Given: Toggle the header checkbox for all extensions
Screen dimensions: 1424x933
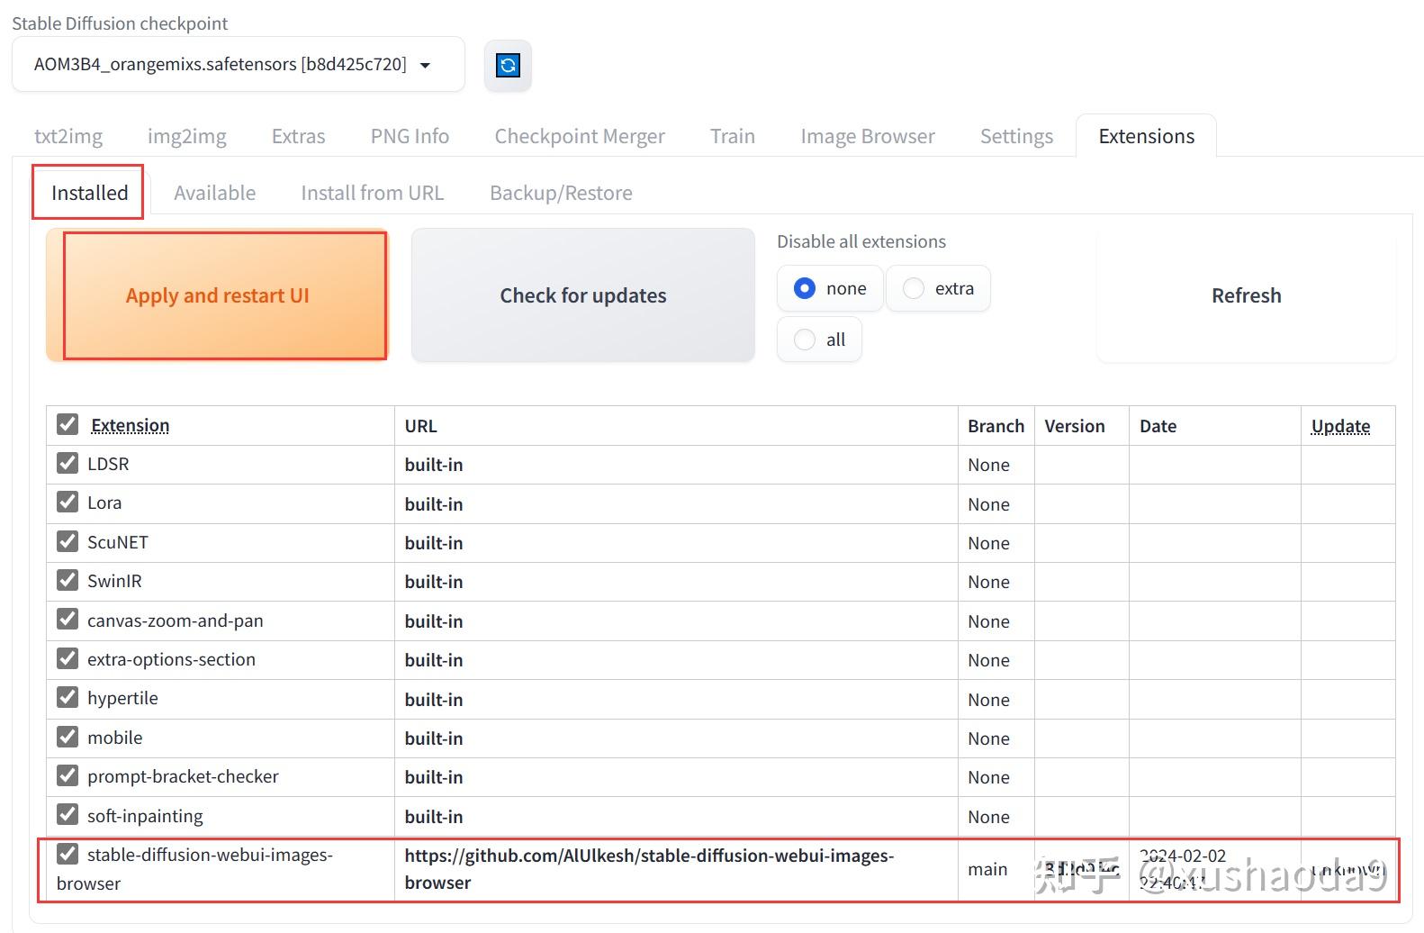Looking at the screenshot, I should pyautogui.click(x=68, y=424).
